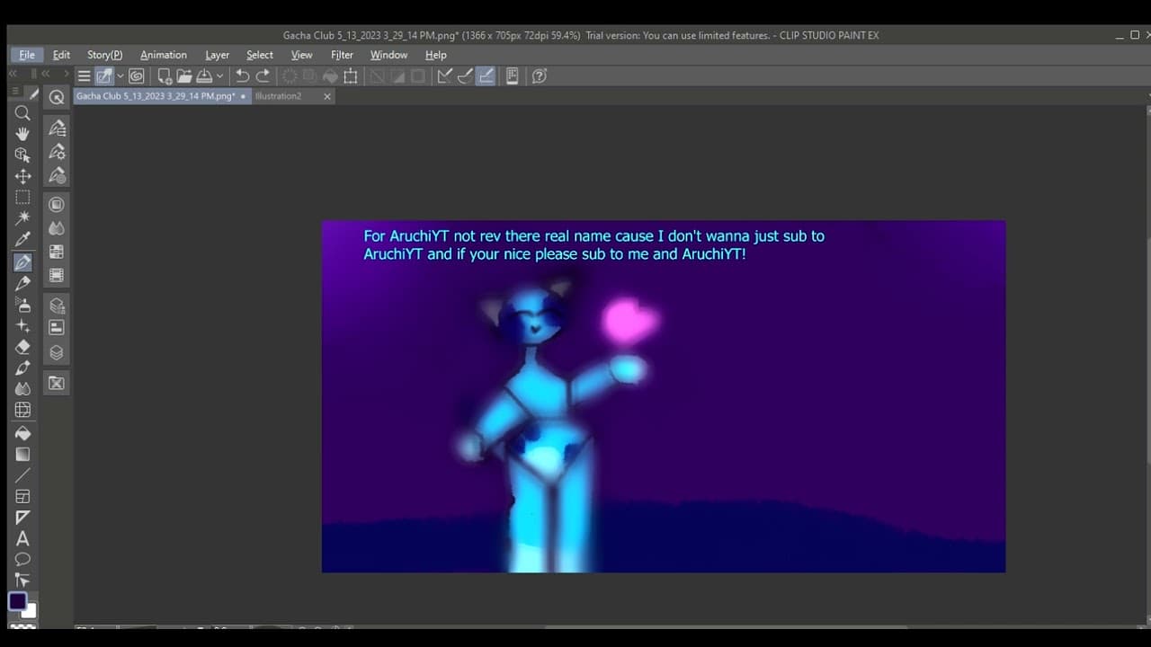
Task: Select the Gradient tool
Action: click(22, 454)
